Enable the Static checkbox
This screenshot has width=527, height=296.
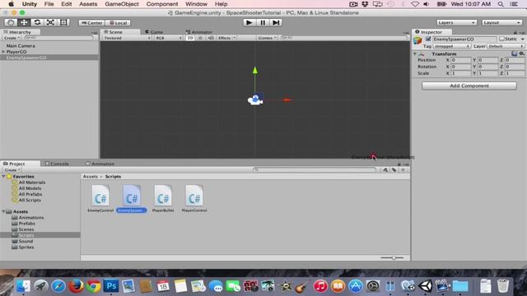[x=501, y=39]
